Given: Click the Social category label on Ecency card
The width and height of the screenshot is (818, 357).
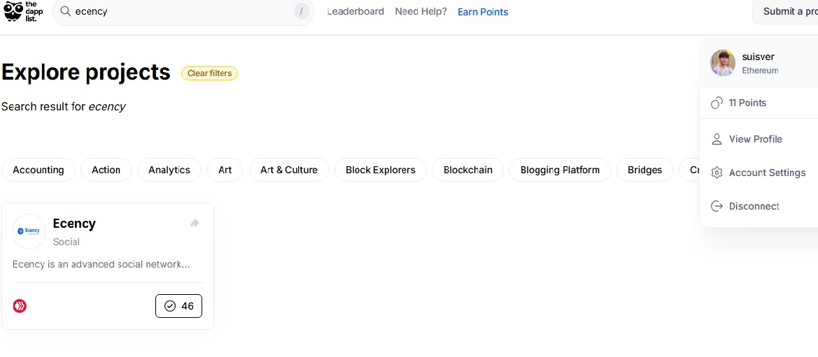Looking at the screenshot, I should 66,242.
